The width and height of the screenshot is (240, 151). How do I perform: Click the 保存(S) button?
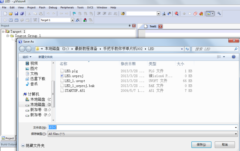201,145
